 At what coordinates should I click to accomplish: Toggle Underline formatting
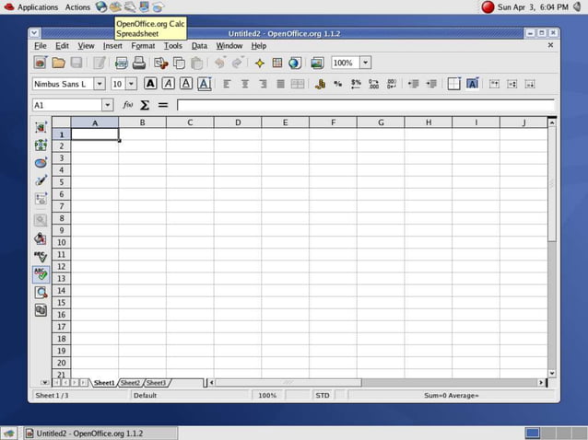point(186,84)
